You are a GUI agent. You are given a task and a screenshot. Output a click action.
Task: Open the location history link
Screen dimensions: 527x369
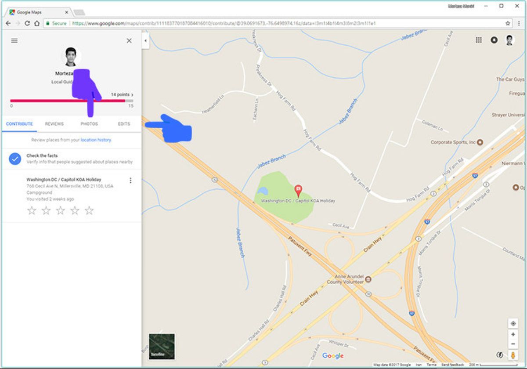[x=96, y=140]
